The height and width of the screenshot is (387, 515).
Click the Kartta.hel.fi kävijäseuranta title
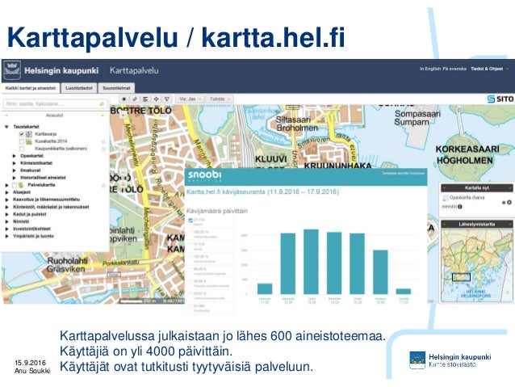[x=262, y=191]
